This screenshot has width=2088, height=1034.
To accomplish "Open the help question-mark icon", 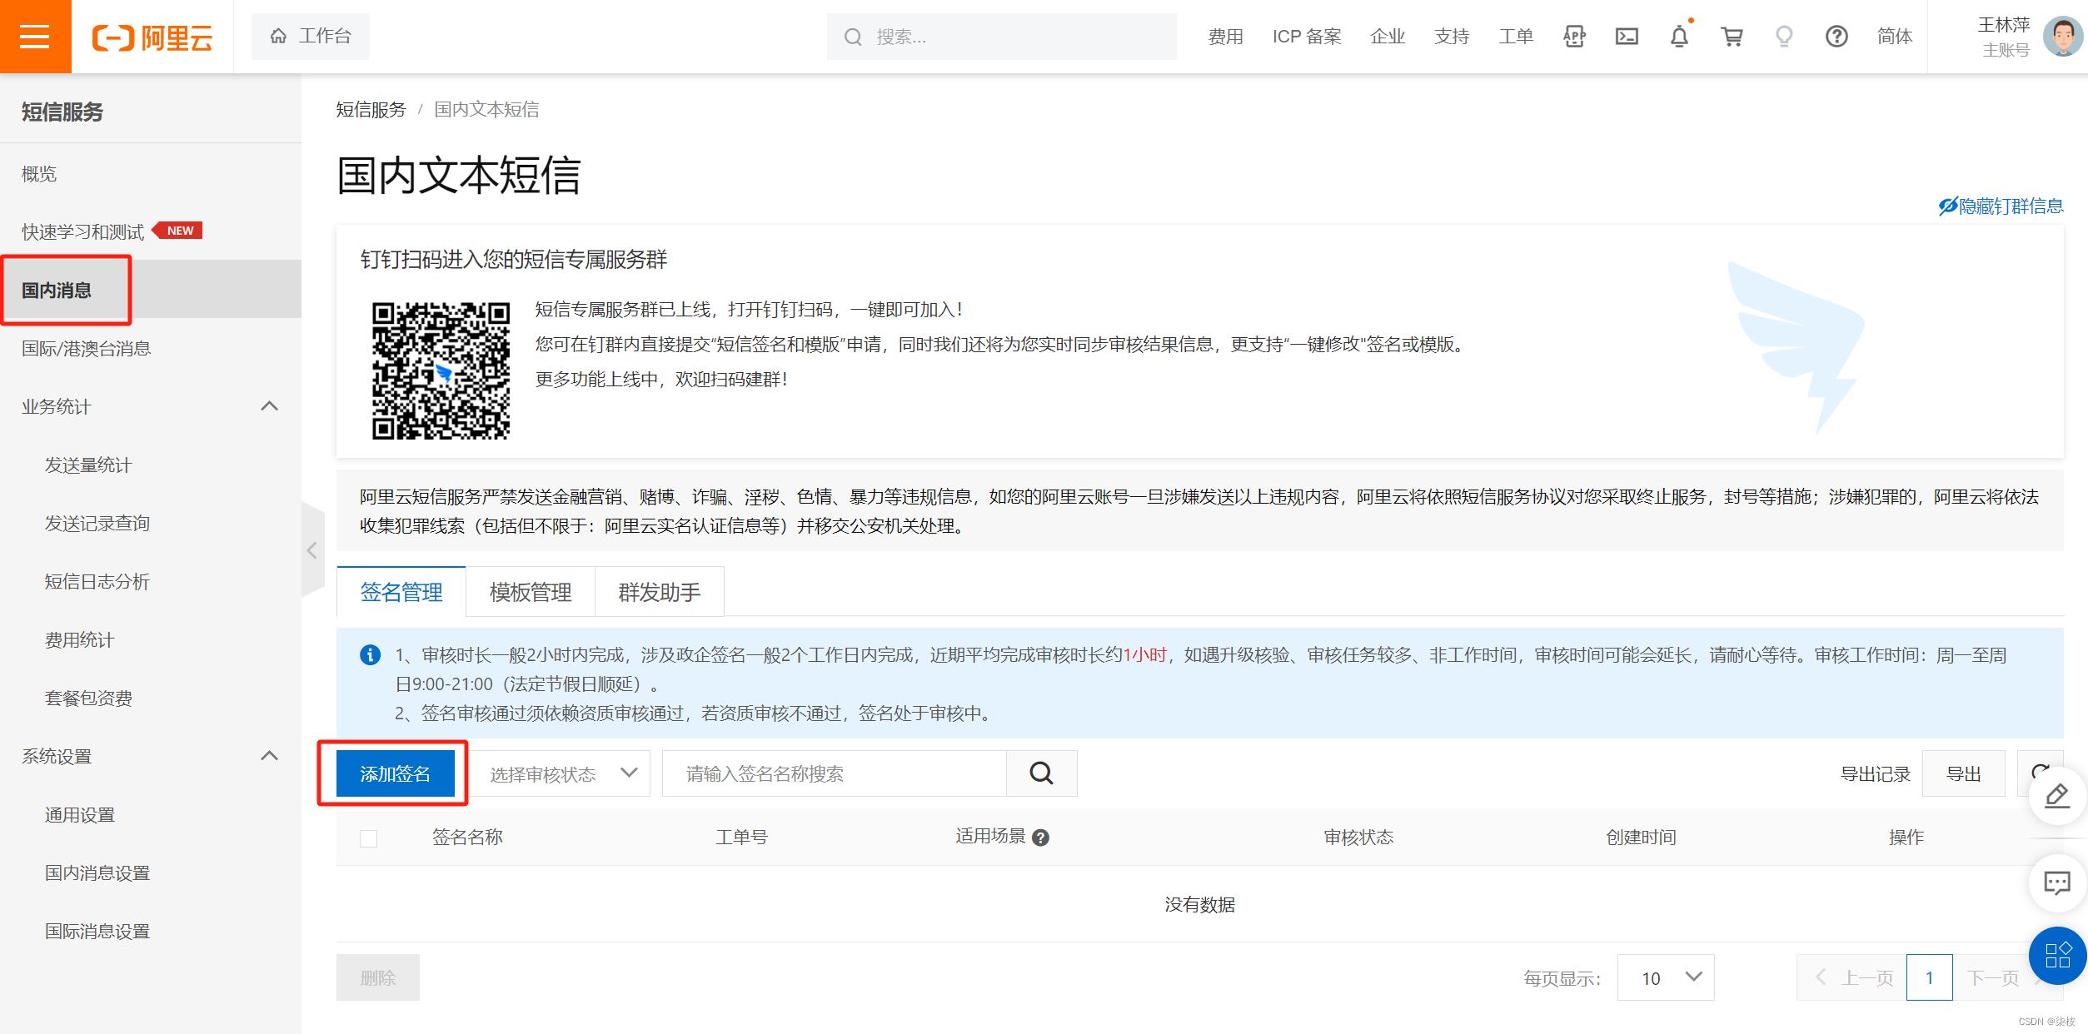I will coord(1836,37).
